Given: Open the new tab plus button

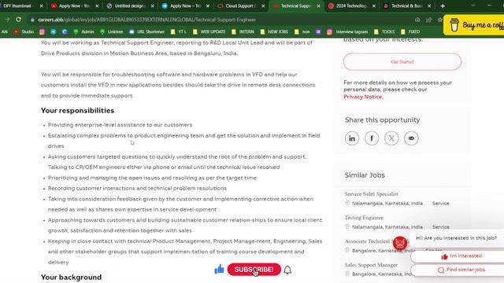Looking at the screenshot, I should (x=443, y=6).
